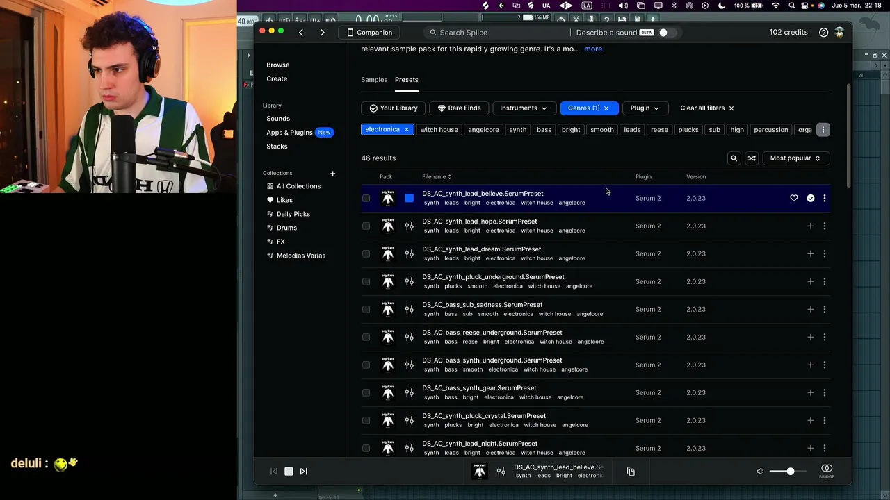The image size is (890, 500).
Task: Add DS_AC_bass_reese_underground to library
Action: [x=811, y=337]
